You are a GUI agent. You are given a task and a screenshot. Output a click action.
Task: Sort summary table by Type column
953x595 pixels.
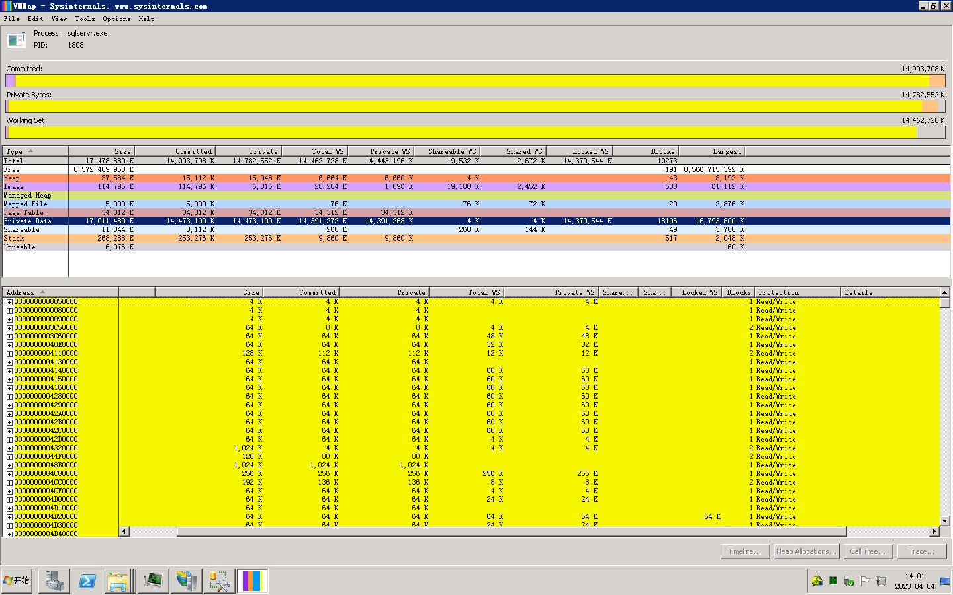click(x=35, y=151)
